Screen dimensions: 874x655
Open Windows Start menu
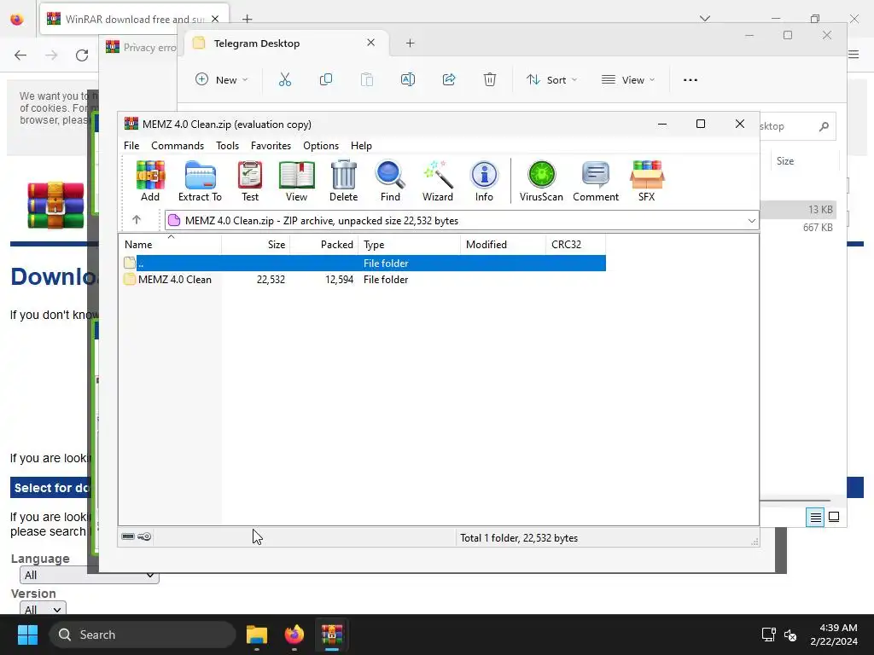point(27,635)
